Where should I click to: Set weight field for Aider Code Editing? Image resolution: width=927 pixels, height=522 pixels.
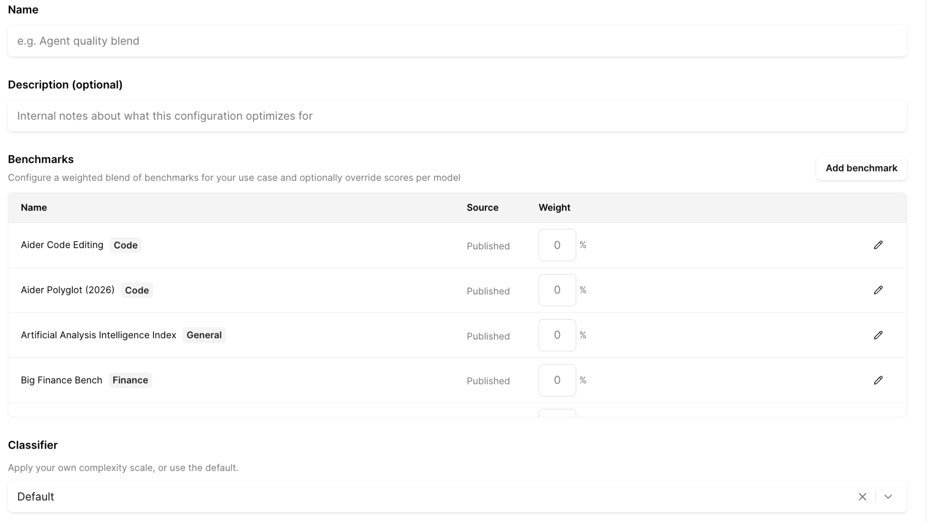[557, 245]
